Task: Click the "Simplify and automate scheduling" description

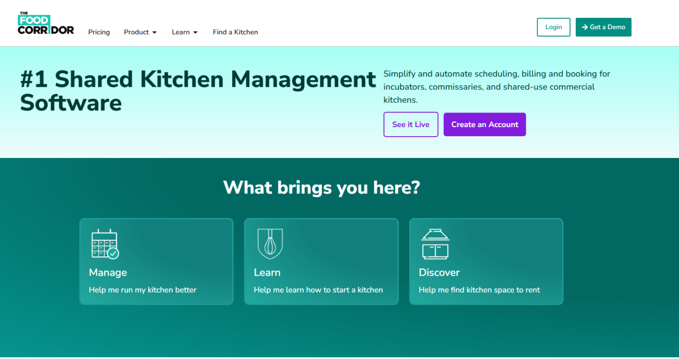Action: [x=497, y=87]
